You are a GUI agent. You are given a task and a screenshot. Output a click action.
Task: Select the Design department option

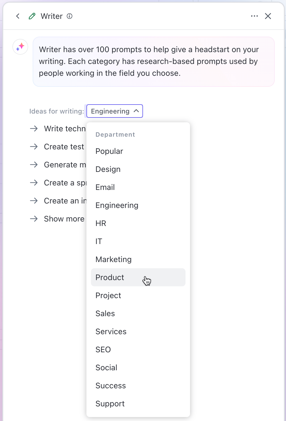[108, 169]
